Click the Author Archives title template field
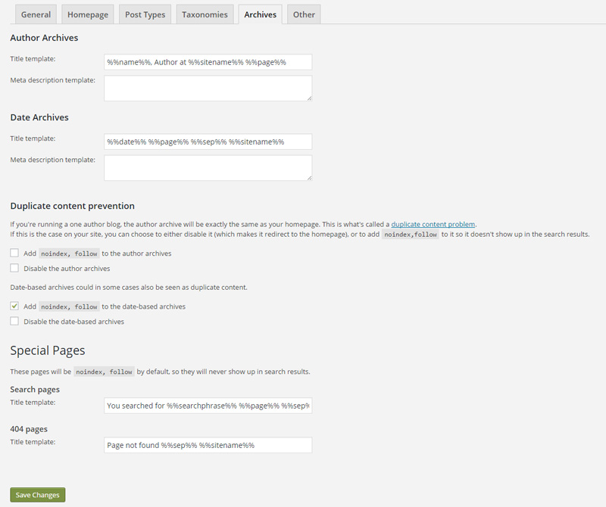 (208, 62)
